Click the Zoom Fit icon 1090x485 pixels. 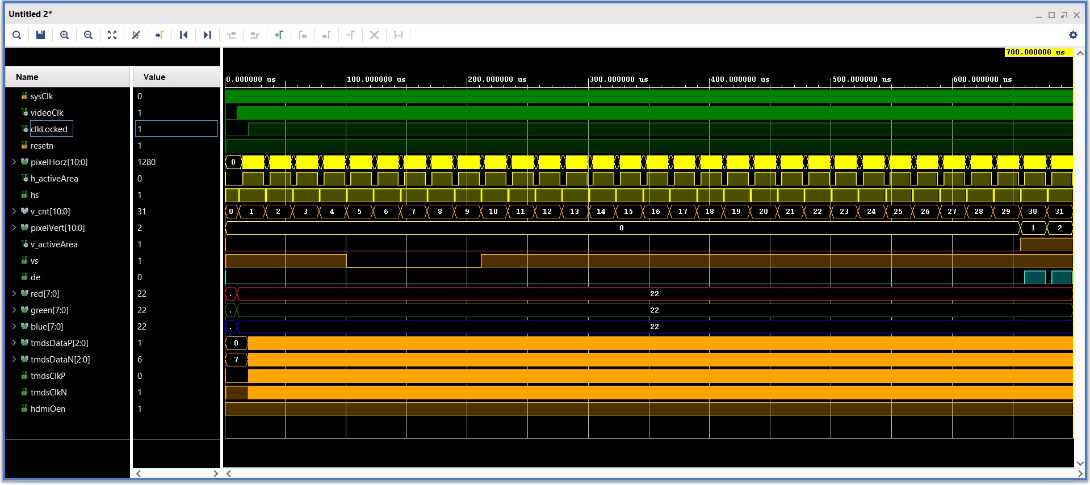point(112,35)
